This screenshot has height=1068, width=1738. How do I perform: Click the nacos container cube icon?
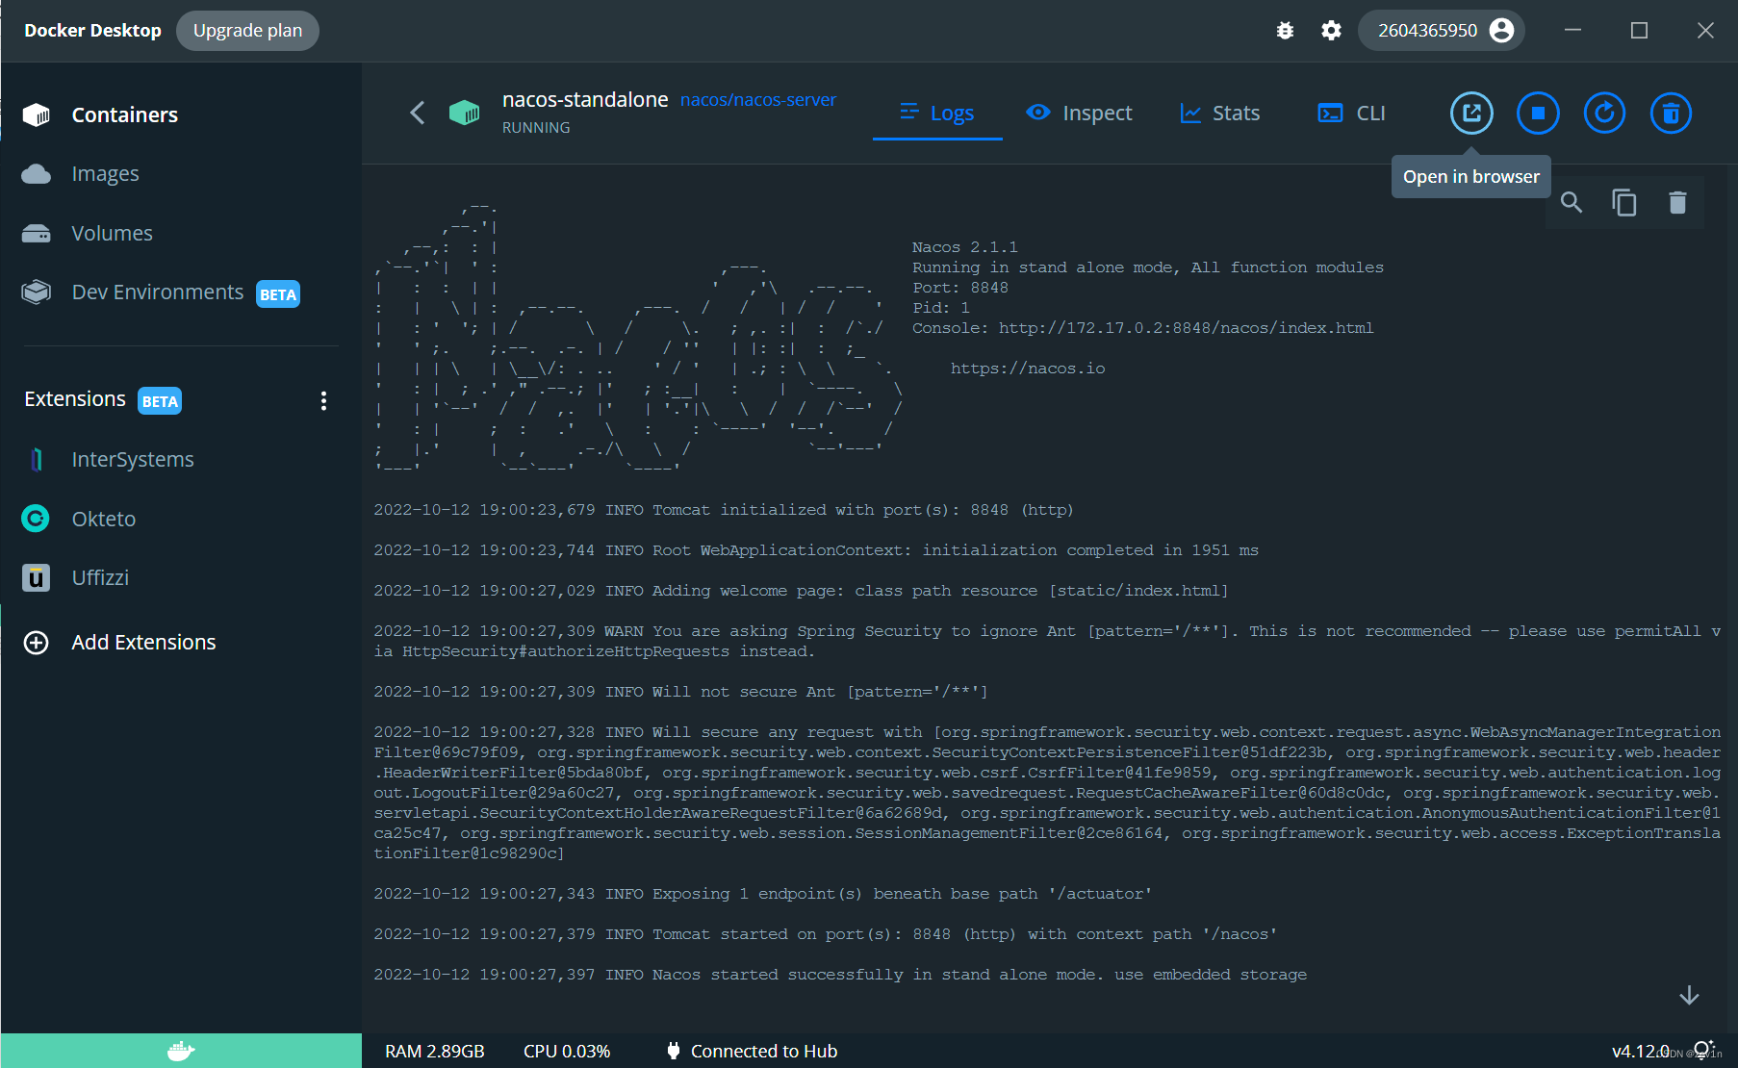(464, 113)
